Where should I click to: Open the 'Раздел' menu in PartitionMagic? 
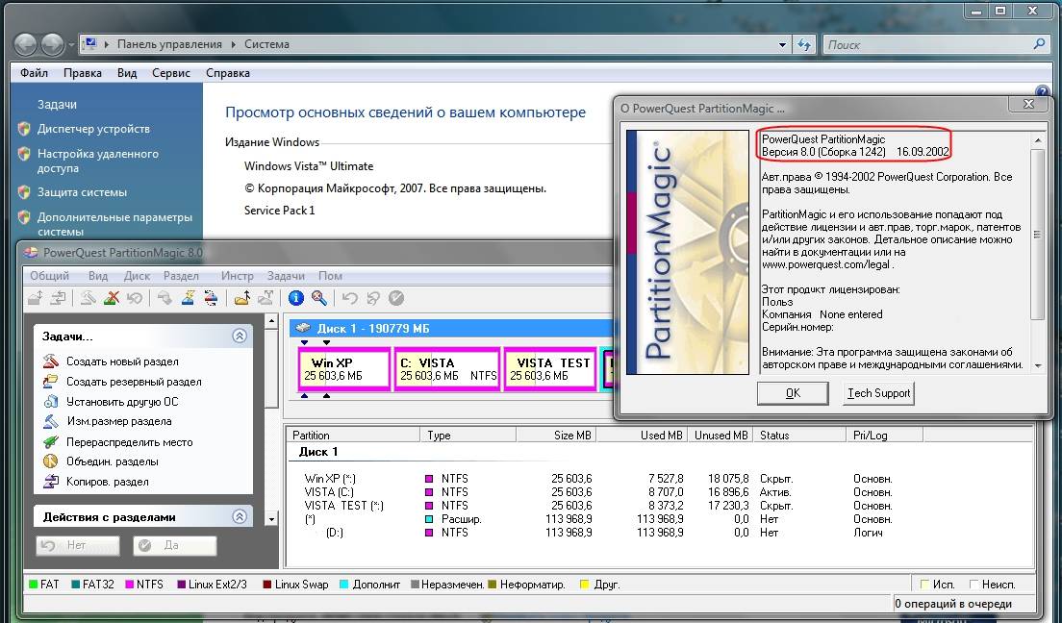[x=181, y=276]
